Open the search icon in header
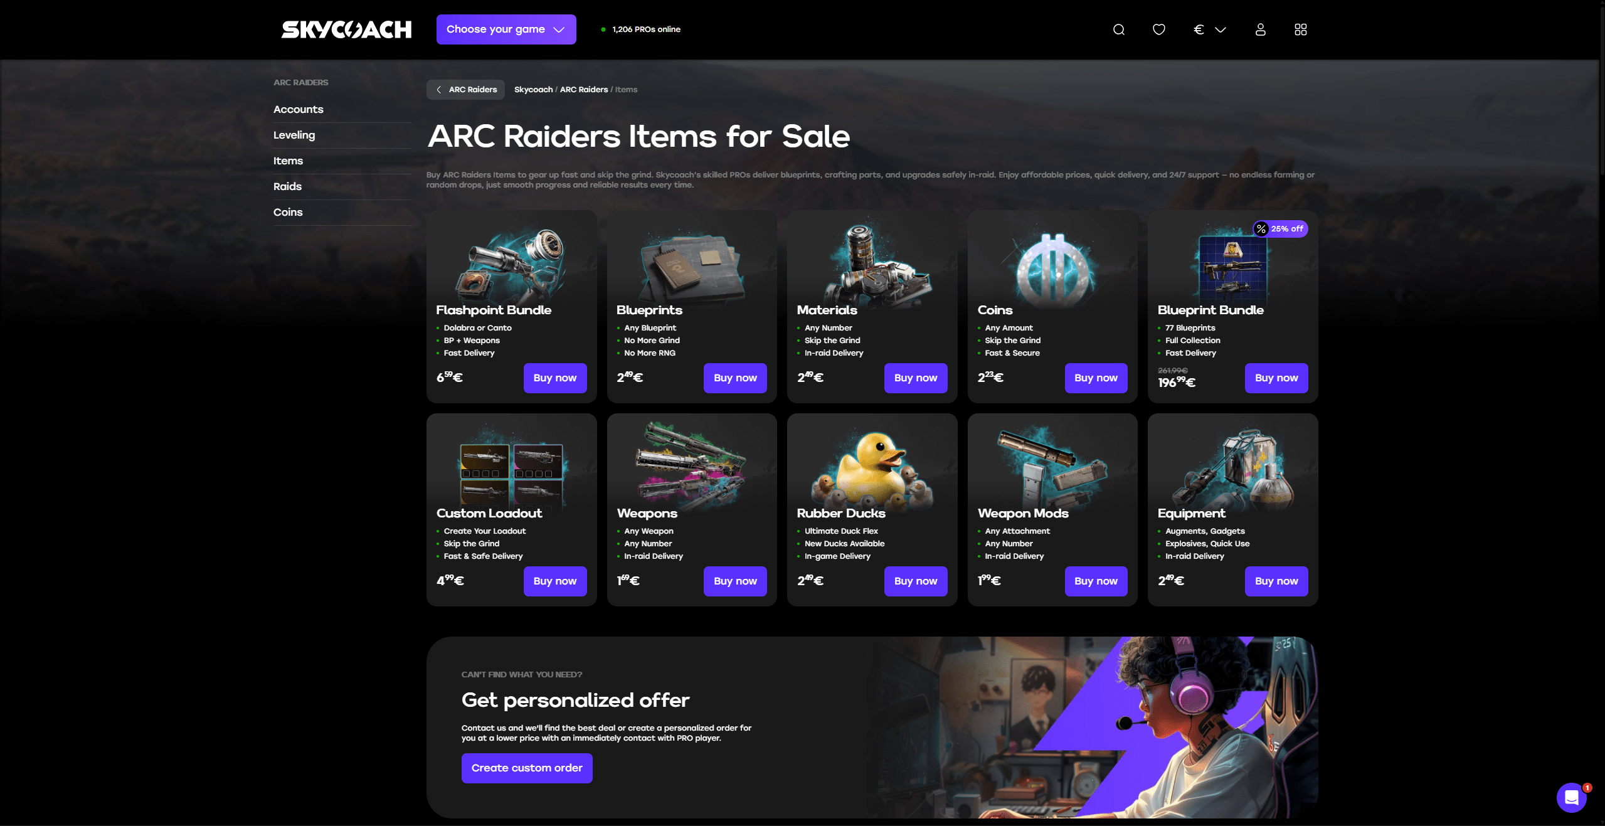Screen dimensions: 1605x826 pos(1118,29)
